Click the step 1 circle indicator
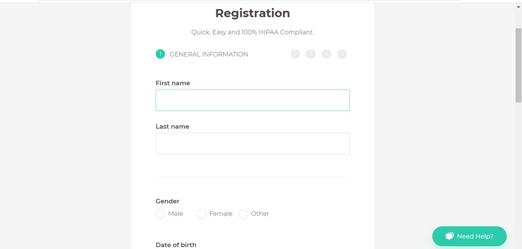This screenshot has width=522, height=249. 160,54
